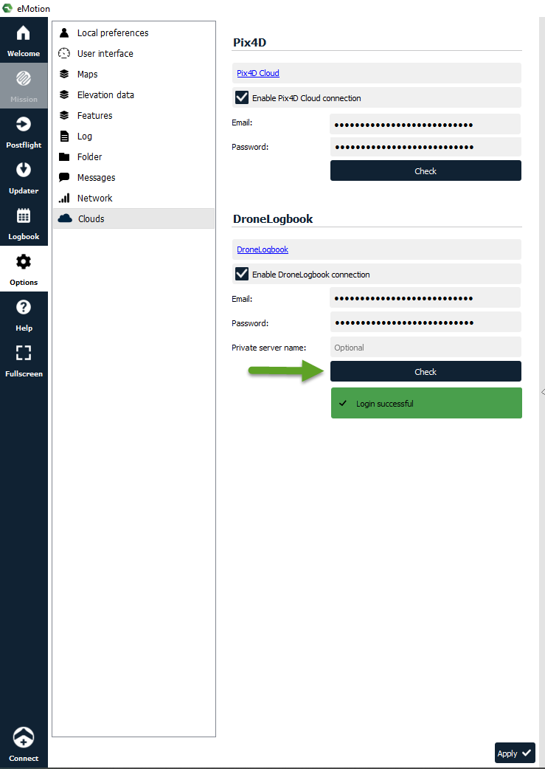Image resolution: width=545 pixels, height=769 pixels.
Task: Click the Clouds cloud icon
Action: click(65, 218)
